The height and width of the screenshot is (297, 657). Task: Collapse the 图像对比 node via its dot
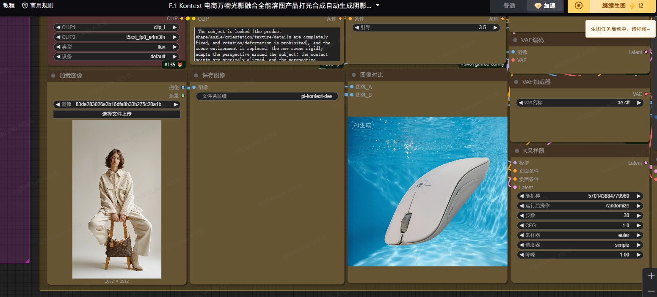pos(354,75)
